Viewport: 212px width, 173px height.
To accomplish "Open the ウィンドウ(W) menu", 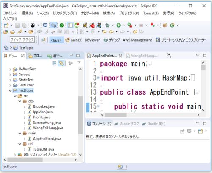I will click(187, 14).
